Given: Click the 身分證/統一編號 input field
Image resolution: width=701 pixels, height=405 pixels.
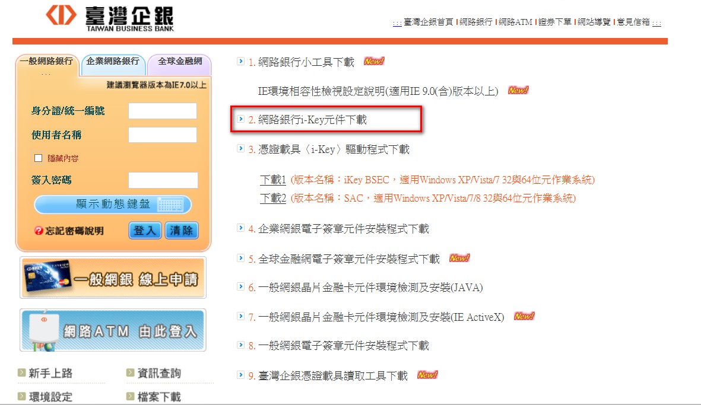Looking at the screenshot, I should pos(162,111).
